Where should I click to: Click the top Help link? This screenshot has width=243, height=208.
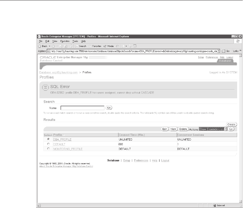pos(222,57)
